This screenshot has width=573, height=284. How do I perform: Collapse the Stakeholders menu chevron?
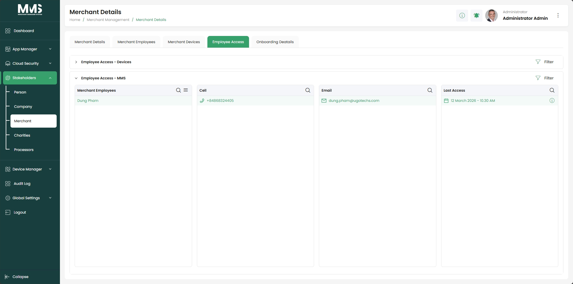[50, 78]
